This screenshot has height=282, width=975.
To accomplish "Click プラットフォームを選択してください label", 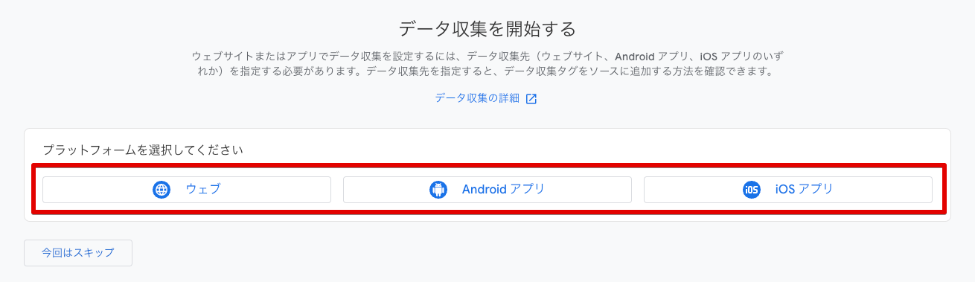I will pos(143,150).
